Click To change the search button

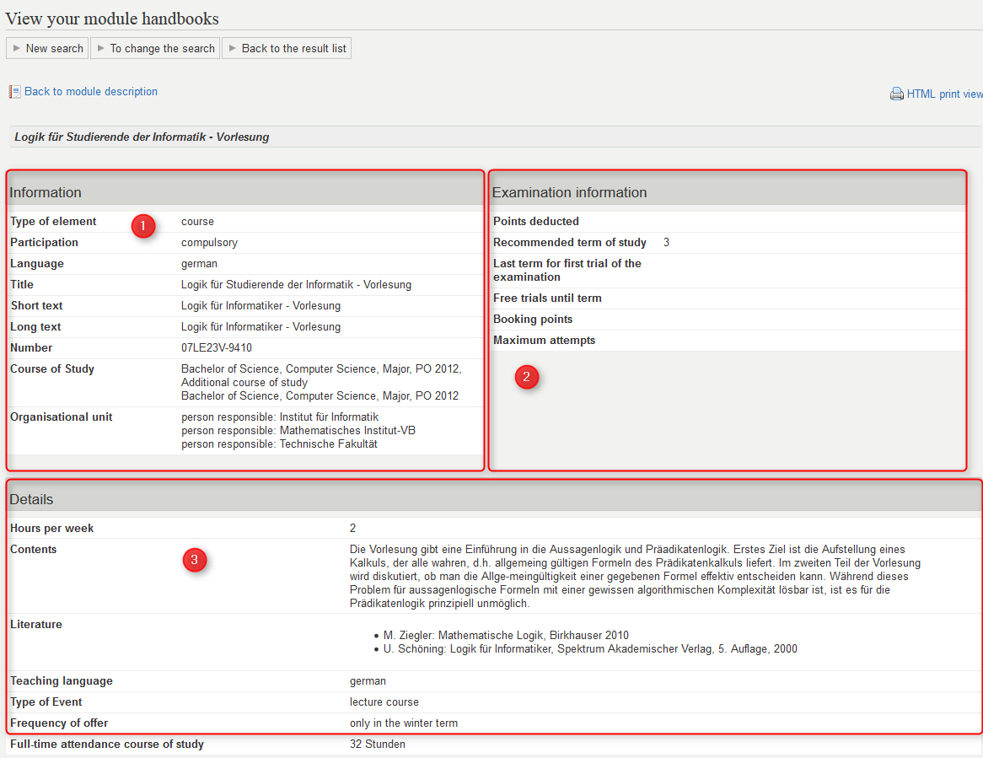click(155, 48)
